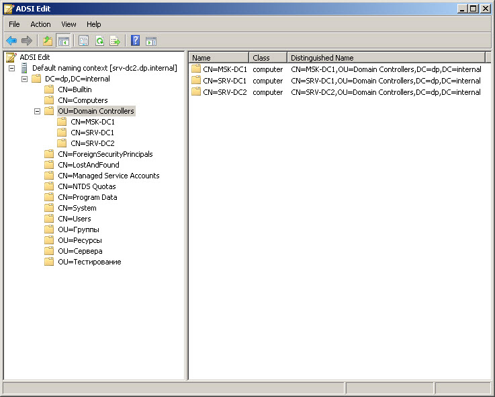Toggle Show/Hide Action Pane toolbar icon
495x397 pixels.
(x=151, y=41)
